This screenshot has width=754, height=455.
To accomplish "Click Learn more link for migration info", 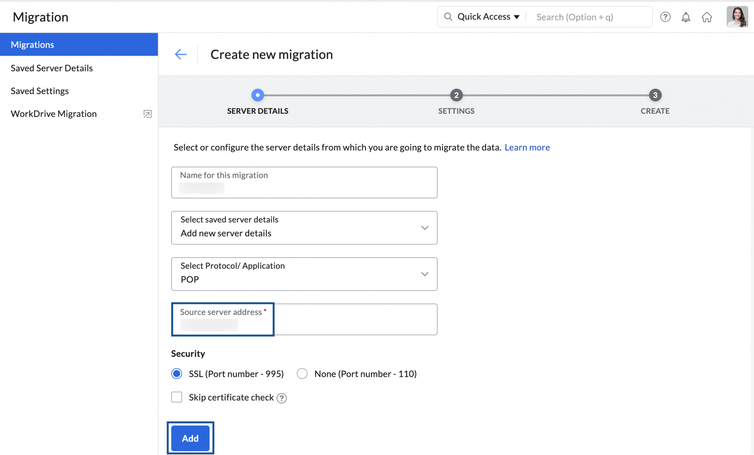I will pyautogui.click(x=527, y=147).
